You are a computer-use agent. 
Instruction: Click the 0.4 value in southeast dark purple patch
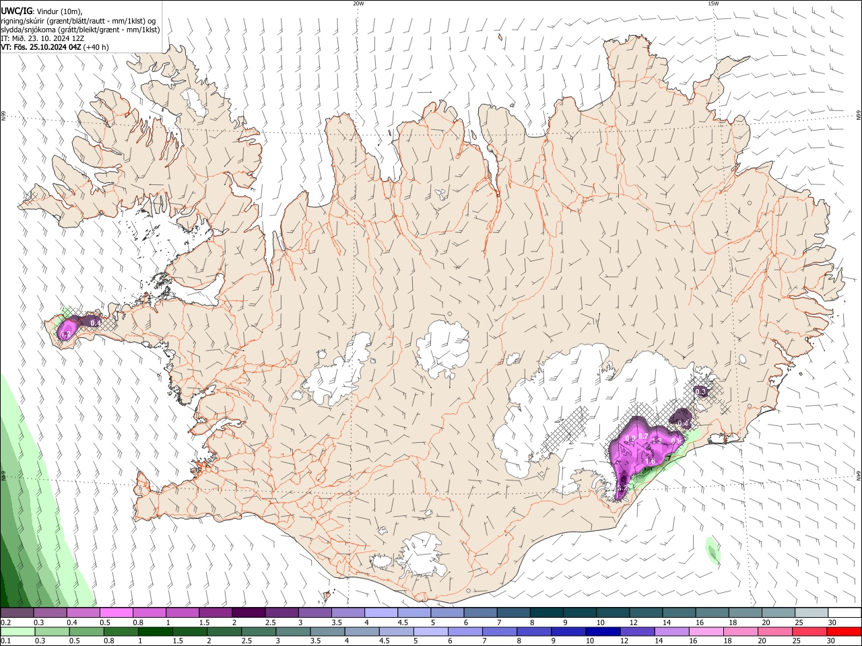(x=683, y=423)
